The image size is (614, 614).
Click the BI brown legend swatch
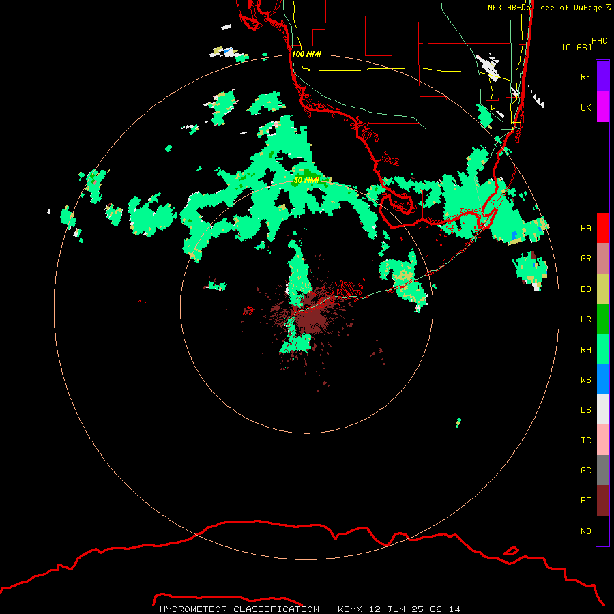pos(602,501)
